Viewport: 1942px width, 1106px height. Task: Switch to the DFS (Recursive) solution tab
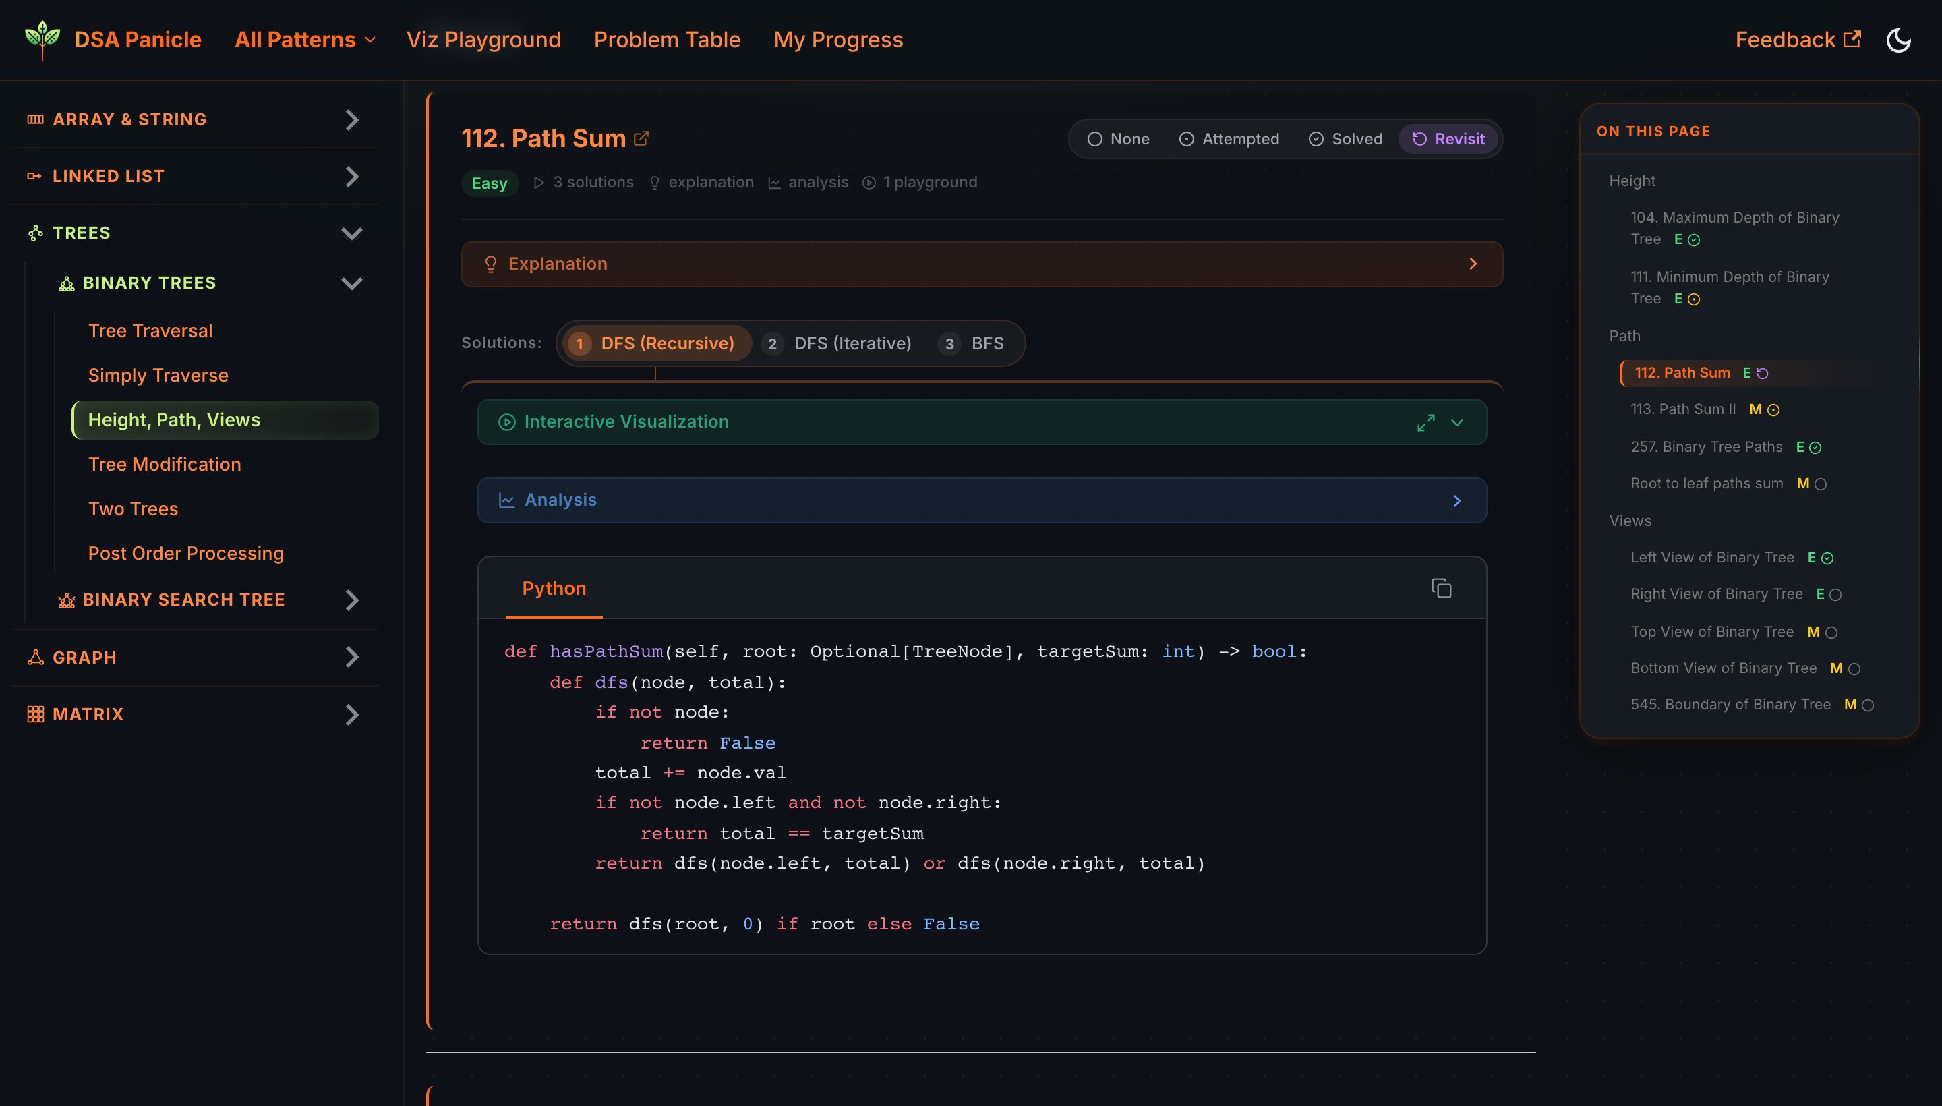click(655, 343)
